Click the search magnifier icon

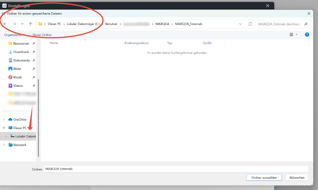coord(306,24)
